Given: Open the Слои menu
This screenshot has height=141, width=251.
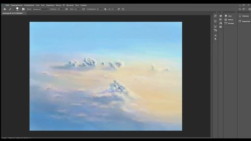Looking at the screenshot, I should [38, 5].
